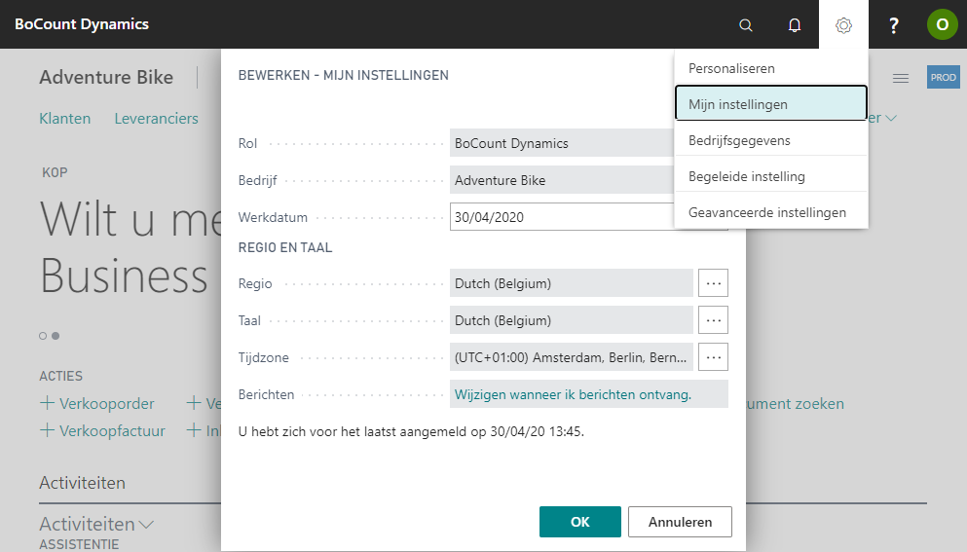Click the settings gear icon

coord(843,24)
